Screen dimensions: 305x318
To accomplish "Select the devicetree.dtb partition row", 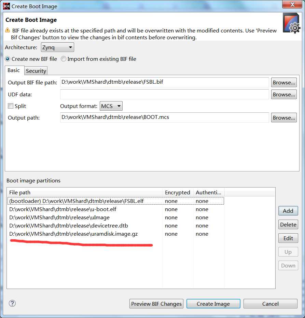I will point(115,226).
